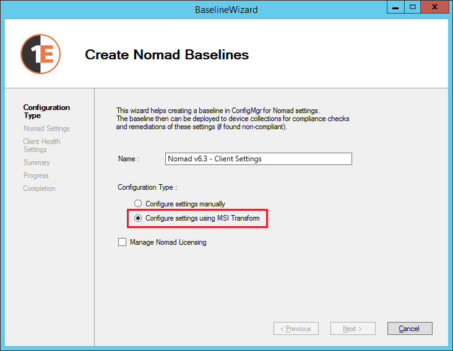Click the Next button
The height and width of the screenshot is (351, 453).
pyautogui.click(x=353, y=329)
